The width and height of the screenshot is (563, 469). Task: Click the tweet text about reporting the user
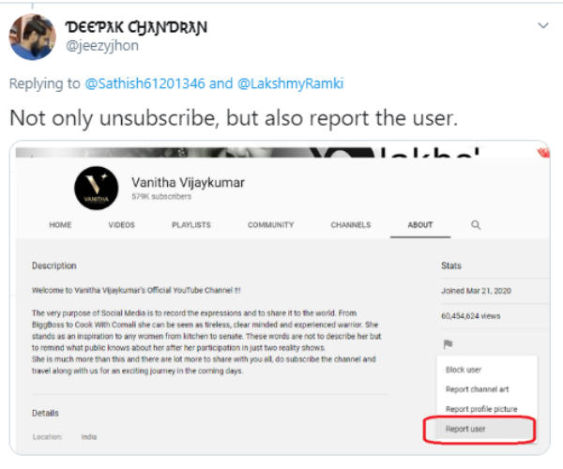(234, 118)
